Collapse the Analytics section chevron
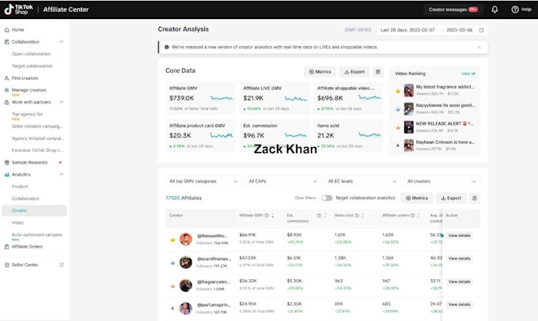Viewport: 538px width, 321px height. click(x=62, y=175)
